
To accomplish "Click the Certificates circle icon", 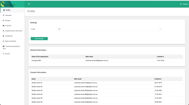I will [3, 36].
